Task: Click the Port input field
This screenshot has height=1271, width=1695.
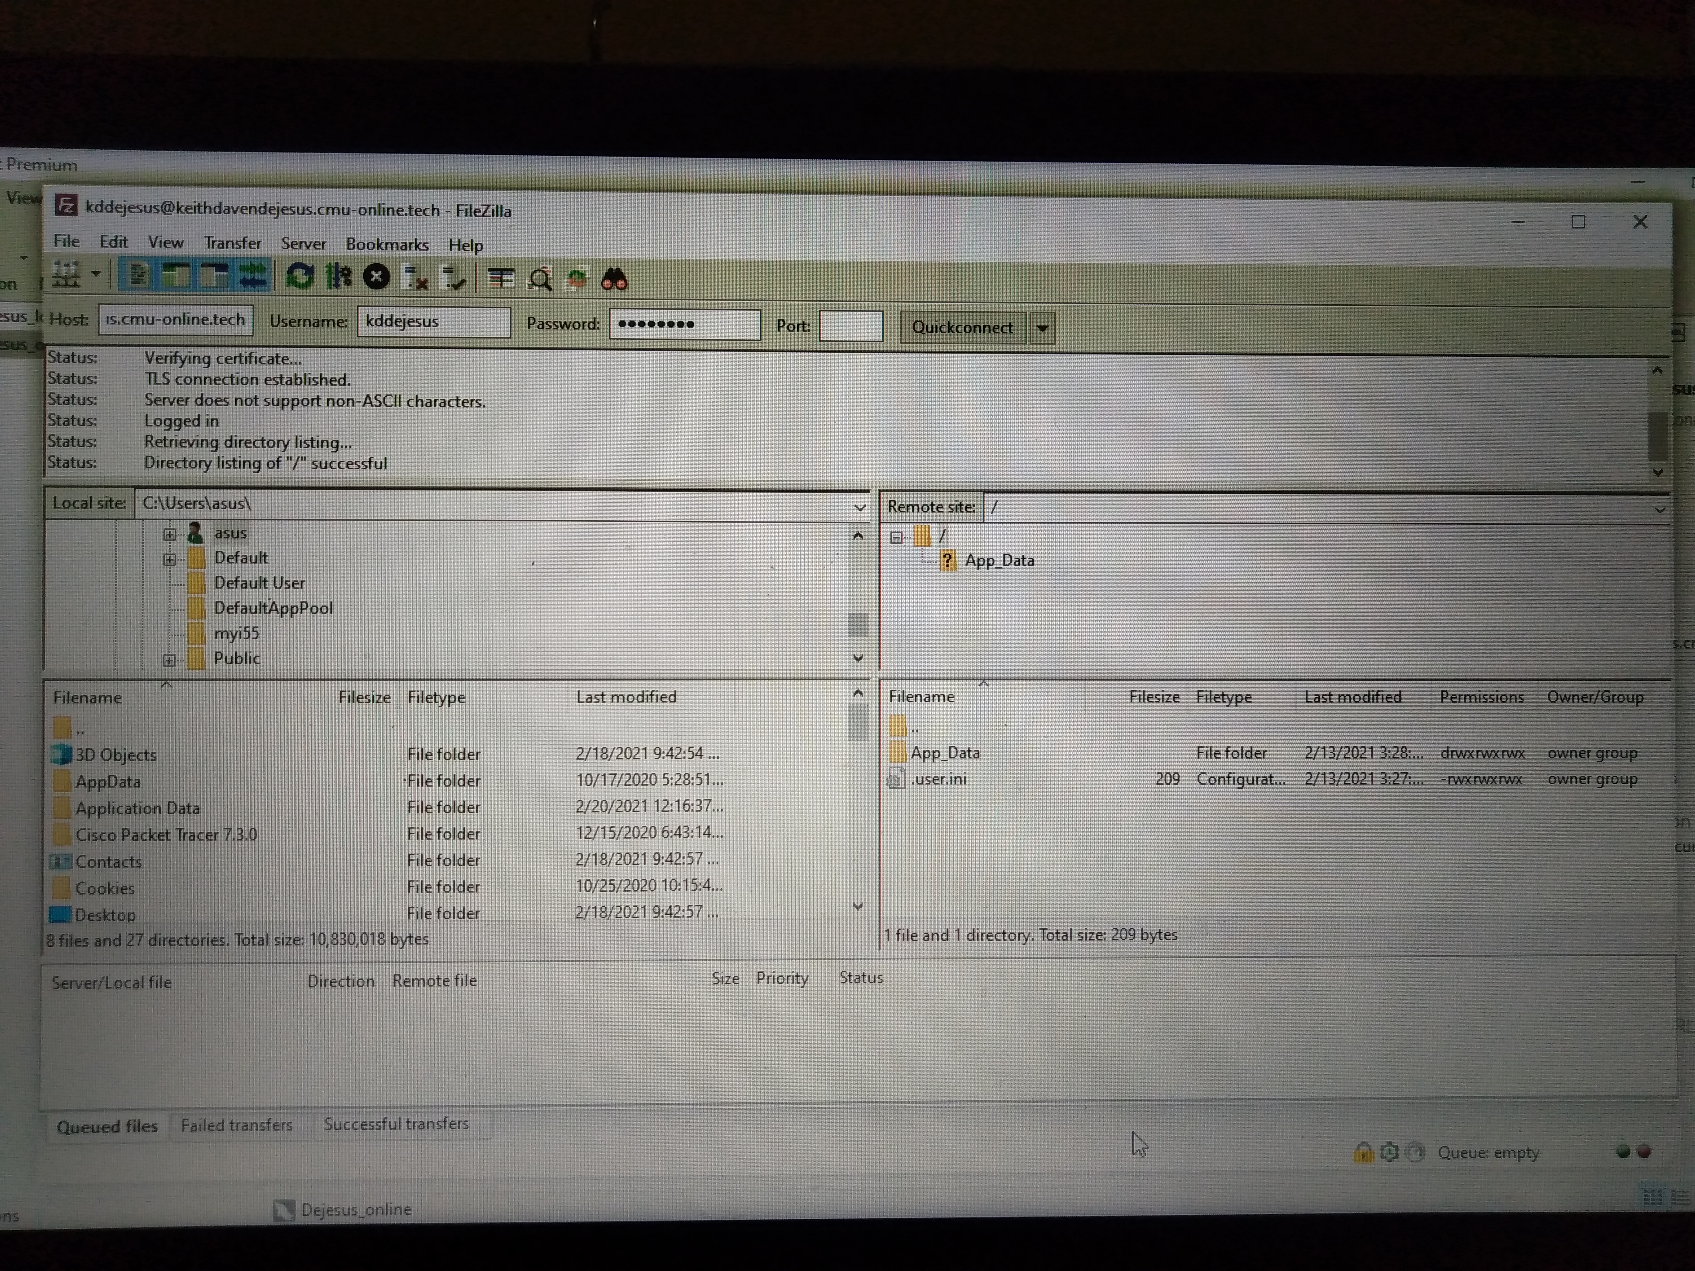Action: (x=851, y=326)
